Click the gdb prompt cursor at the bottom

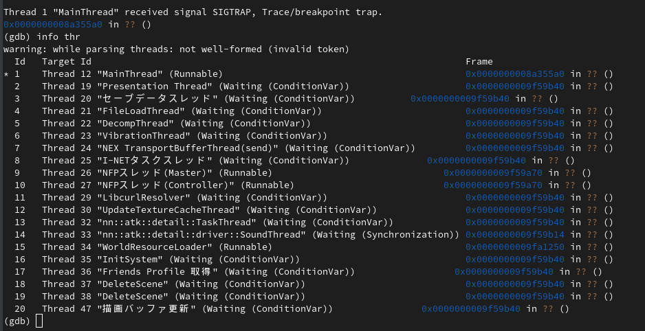39,321
